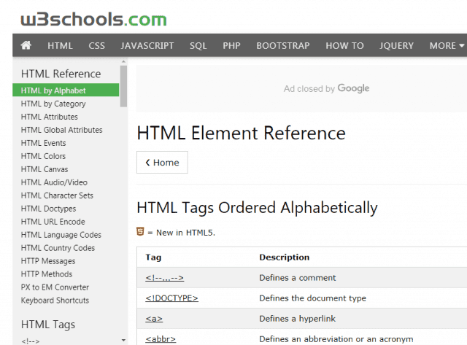Viewport: 467px width, 345px height.
Task: Open the BOOTSTRAP navbar item
Action: (283, 45)
